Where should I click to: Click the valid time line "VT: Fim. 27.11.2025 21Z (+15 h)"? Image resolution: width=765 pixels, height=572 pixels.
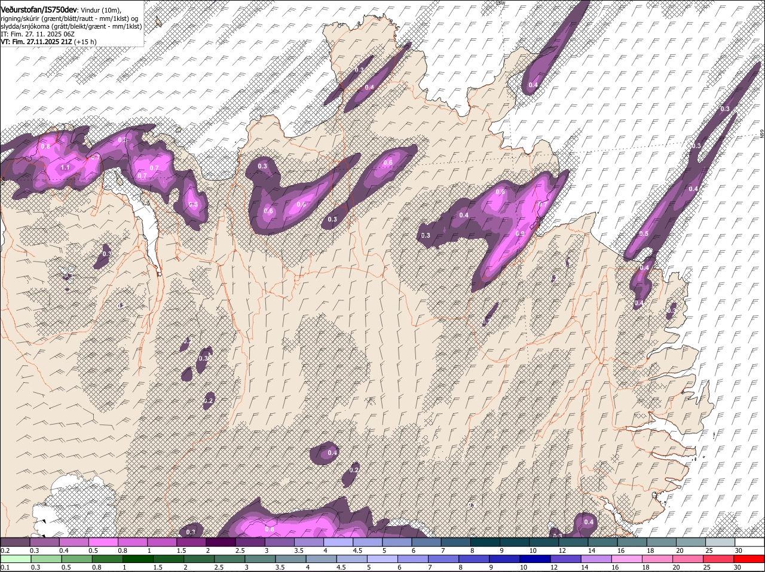pos(48,42)
